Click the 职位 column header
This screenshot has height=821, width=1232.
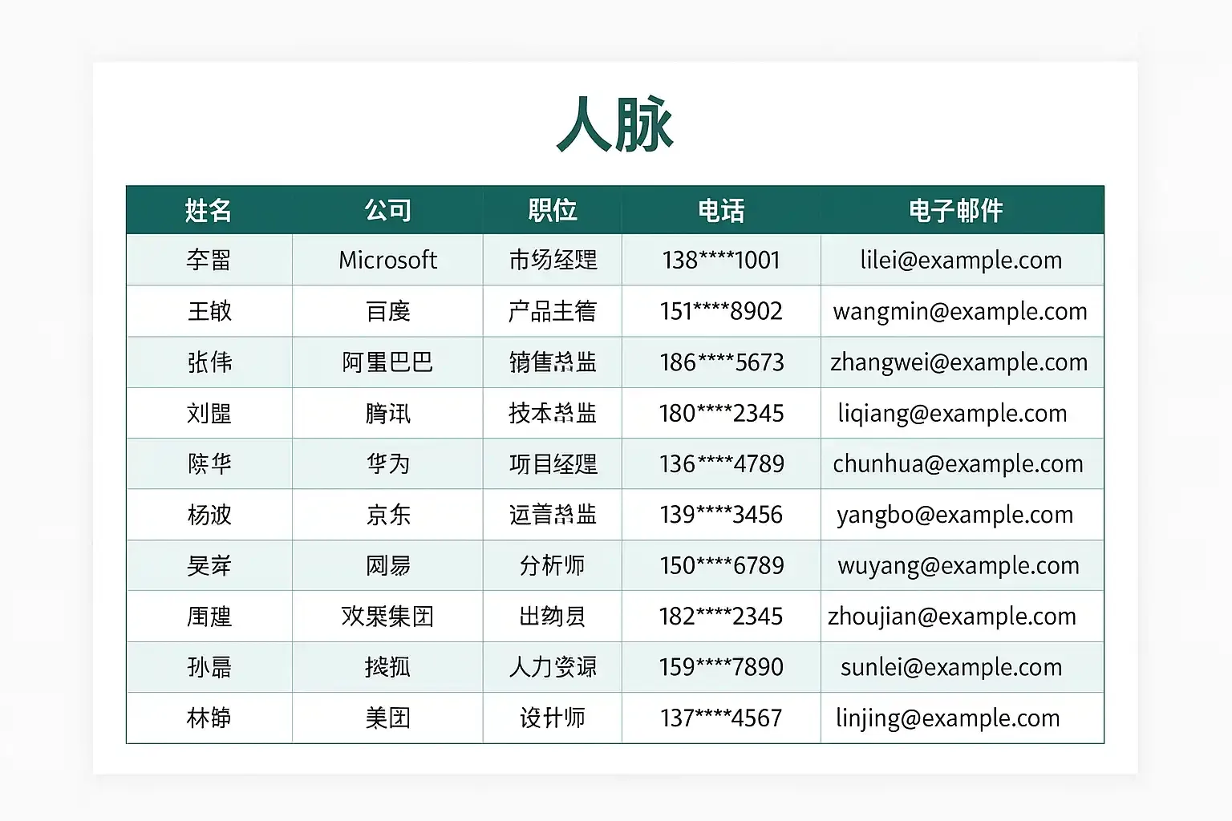(x=552, y=209)
